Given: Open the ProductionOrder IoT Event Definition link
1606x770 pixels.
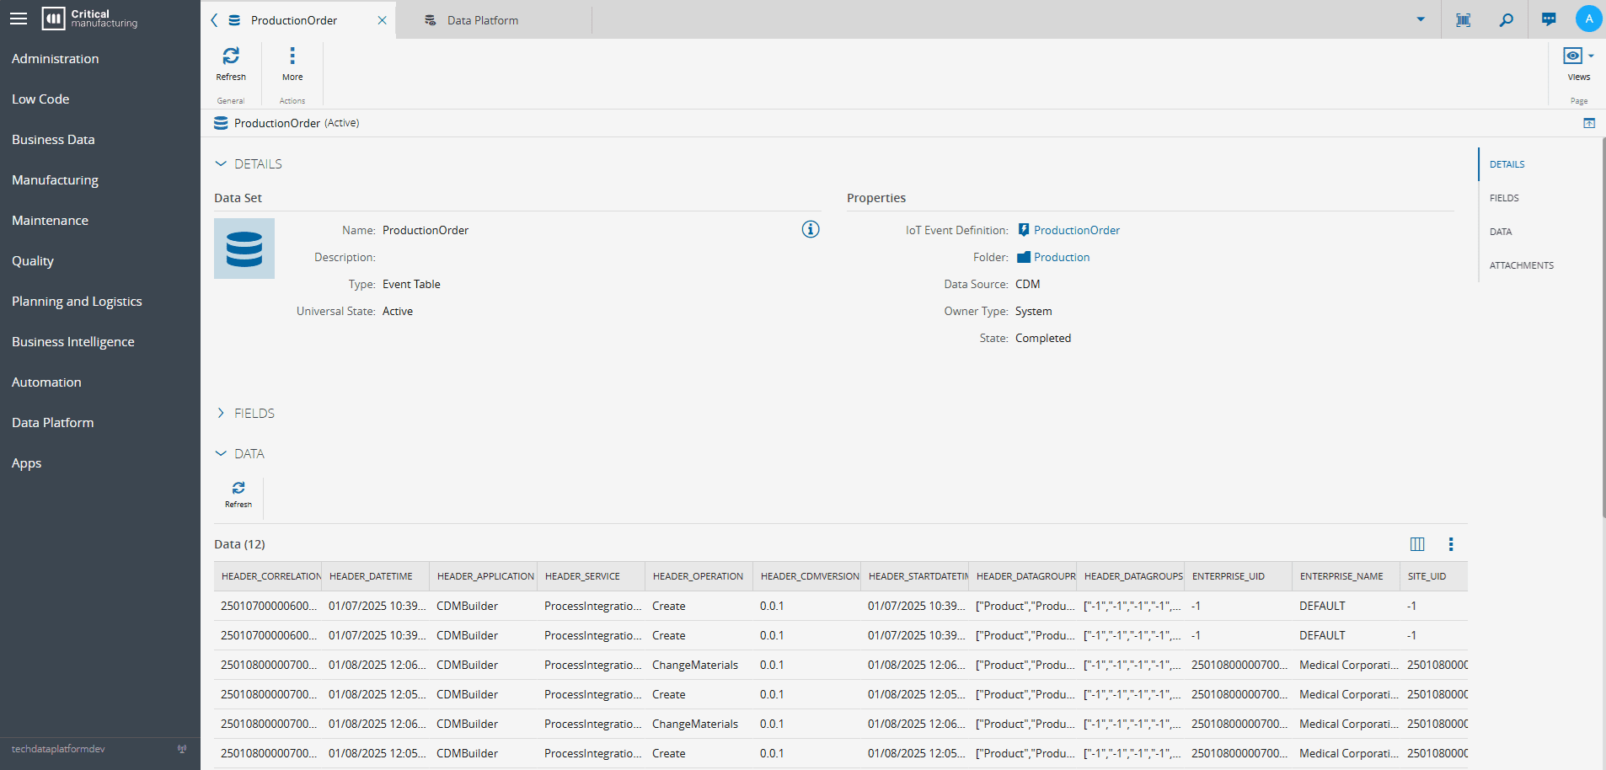Looking at the screenshot, I should 1076,230.
